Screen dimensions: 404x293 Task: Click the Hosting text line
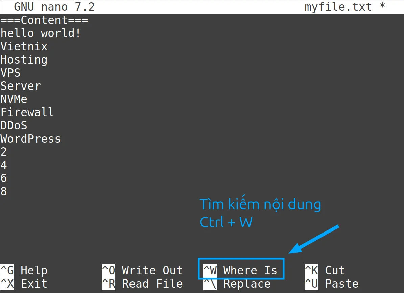click(x=24, y=60)
